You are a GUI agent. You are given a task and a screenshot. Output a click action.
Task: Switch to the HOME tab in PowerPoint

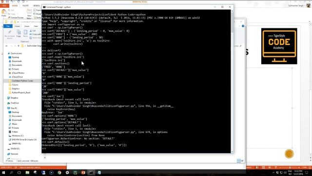(x=15, y=6)
